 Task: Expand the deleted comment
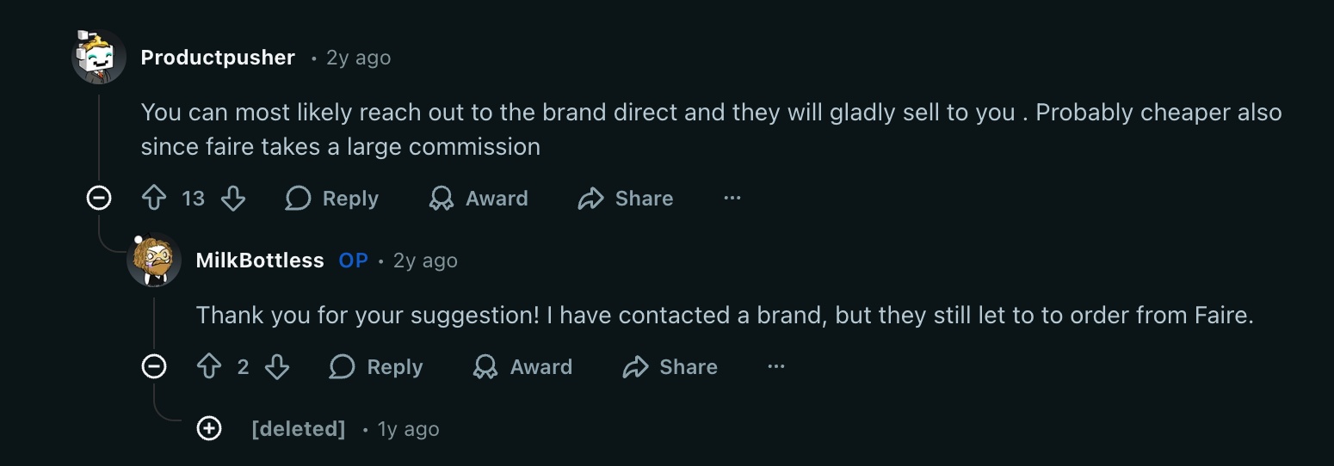[209, 428]
